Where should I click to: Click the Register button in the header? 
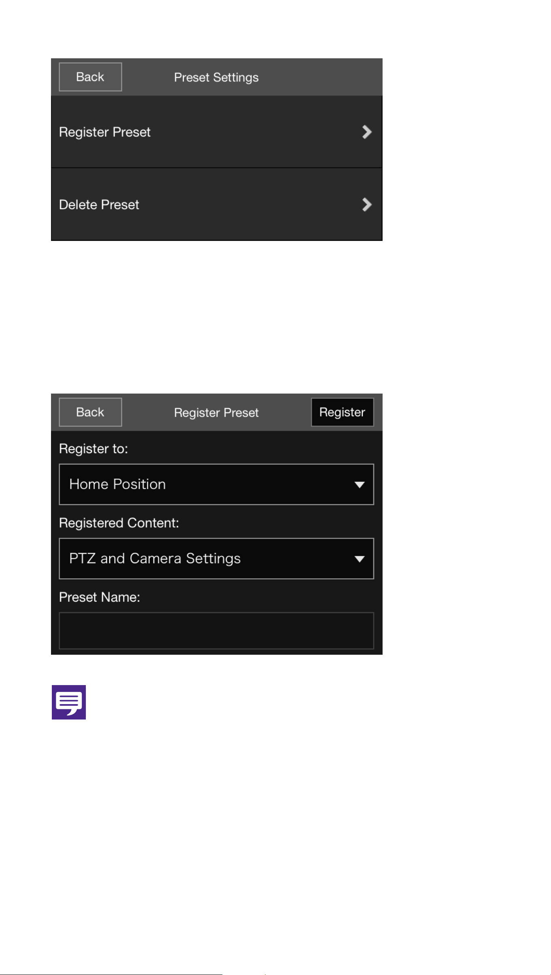(343, 412)
